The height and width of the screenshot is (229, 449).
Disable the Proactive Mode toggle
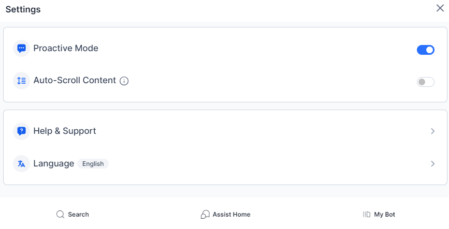[425, 50]
